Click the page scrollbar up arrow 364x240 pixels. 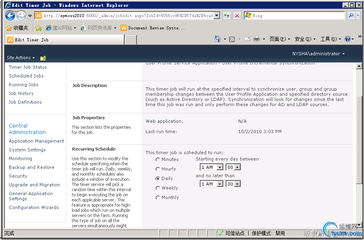tap(359, 66)
